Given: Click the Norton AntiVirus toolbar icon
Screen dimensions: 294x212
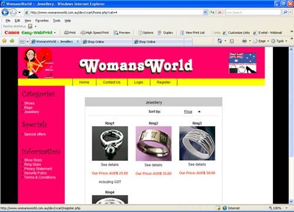Looking at the screenshot, I should 30,26.
